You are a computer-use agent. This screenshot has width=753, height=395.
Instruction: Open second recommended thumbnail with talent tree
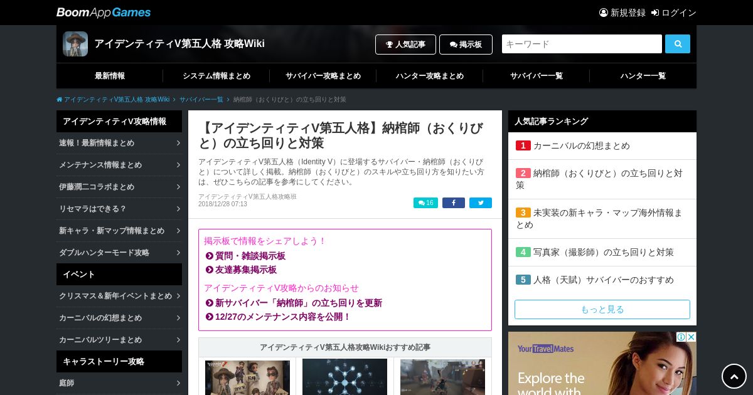tap(344, 377)
